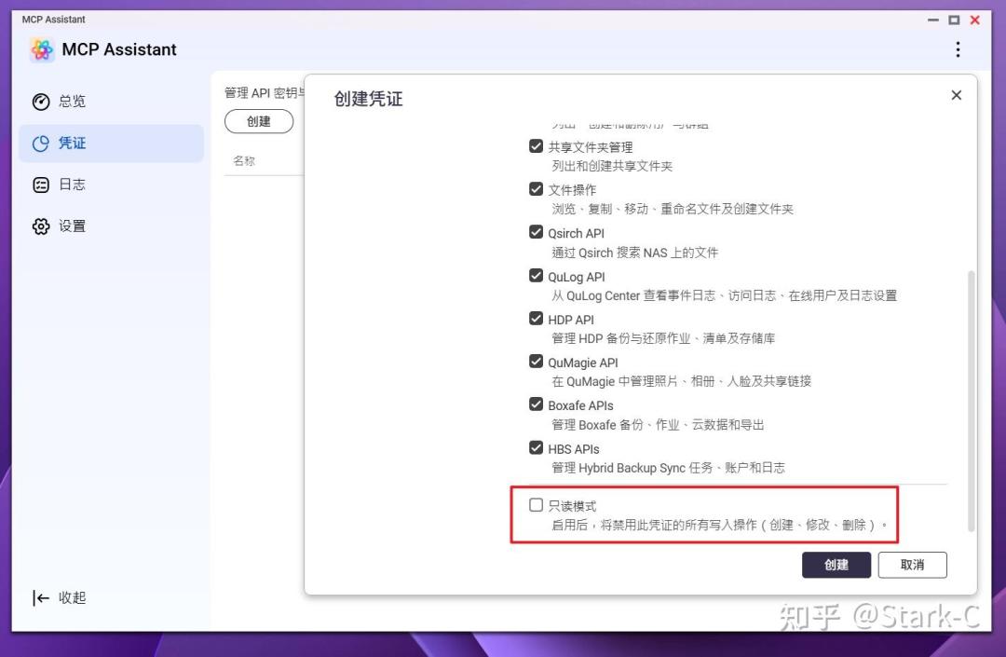Click the 总览 gauge icon in sidebar
The height and width of the screenshot is (657, 1006).
tap(40, 102)
